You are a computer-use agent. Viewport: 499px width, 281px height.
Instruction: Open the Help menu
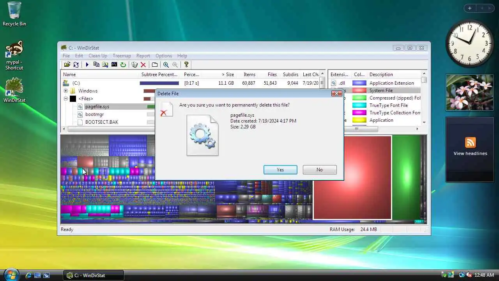click(182, 56)
